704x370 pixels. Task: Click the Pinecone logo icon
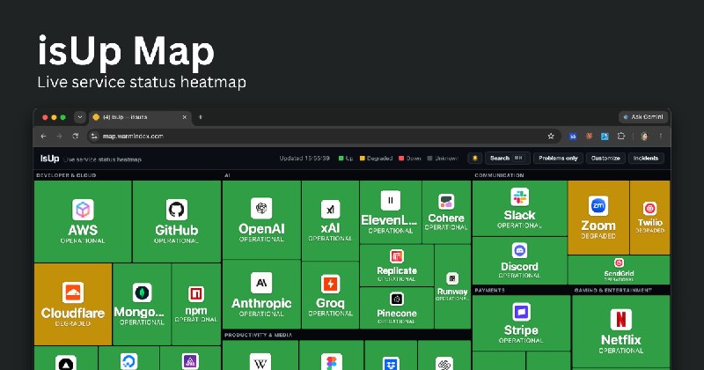coord(397,299)
